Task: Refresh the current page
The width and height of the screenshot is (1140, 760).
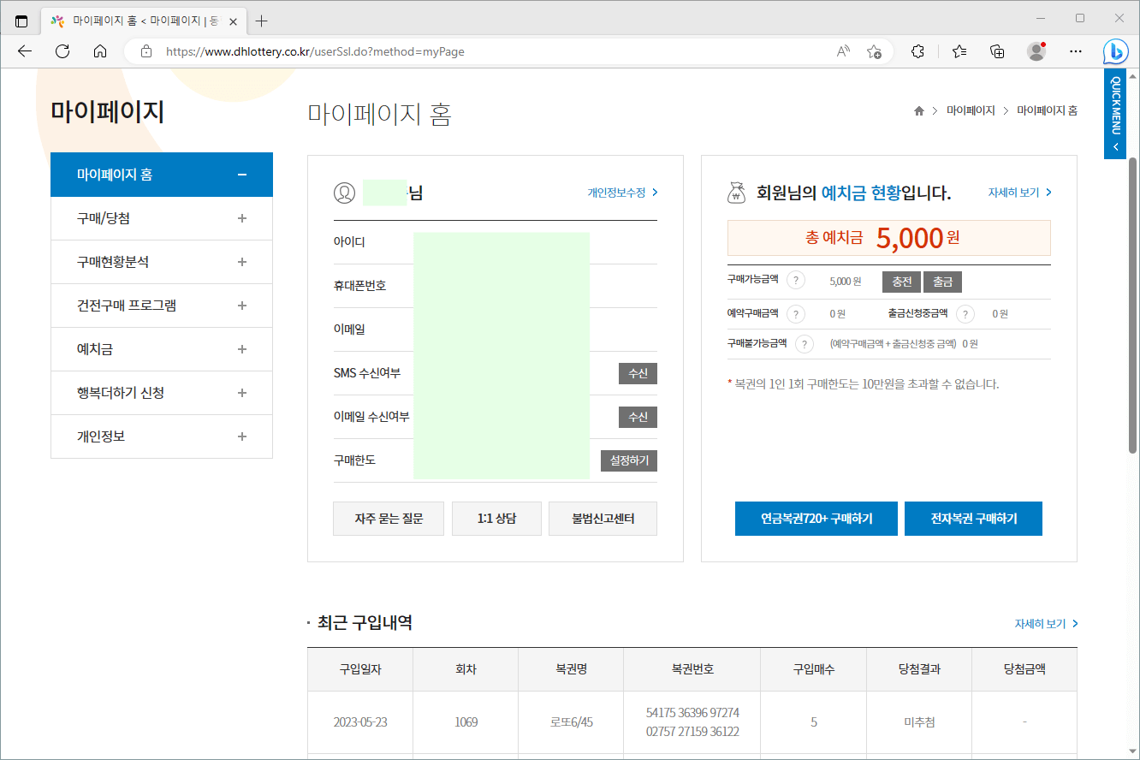Action: coord(62,51)
